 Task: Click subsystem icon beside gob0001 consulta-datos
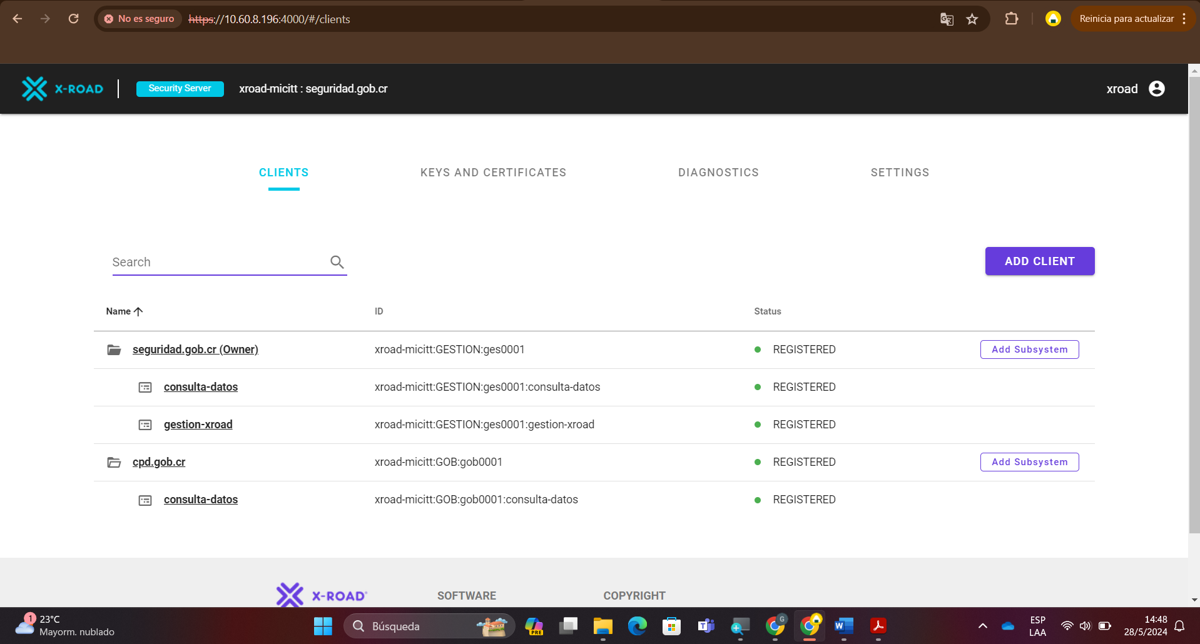[x=145, y=500]
